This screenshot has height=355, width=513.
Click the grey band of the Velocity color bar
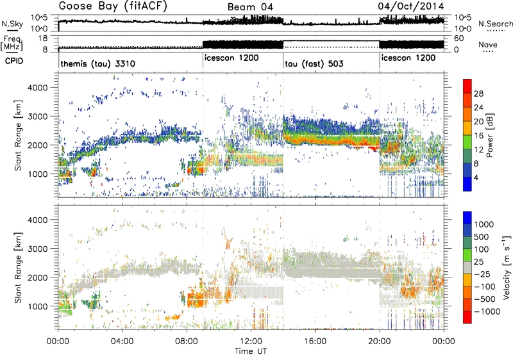467,267
